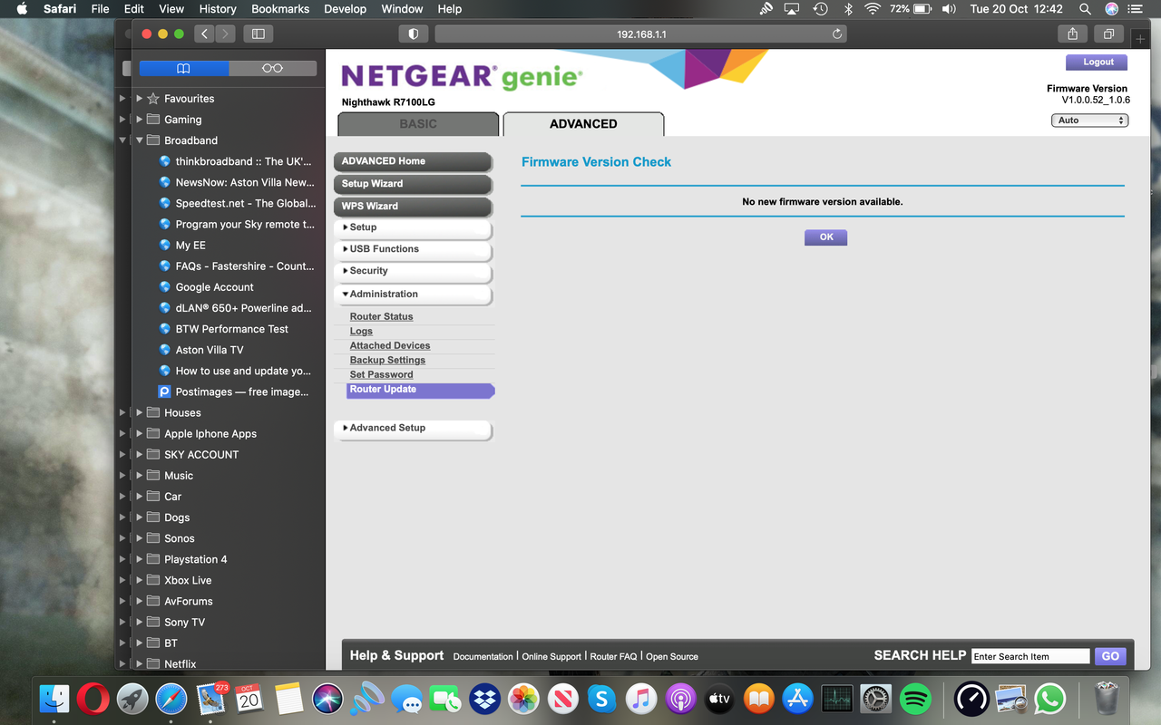
Task: Open Activity Monitor from the dock
Action: pyautogui.click(x=837, y=699)
